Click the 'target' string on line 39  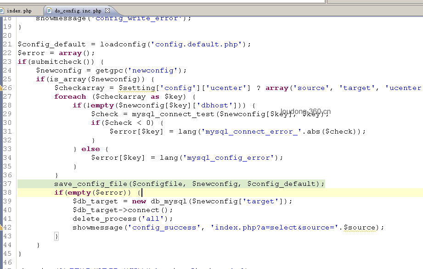[x=260, y=202]
